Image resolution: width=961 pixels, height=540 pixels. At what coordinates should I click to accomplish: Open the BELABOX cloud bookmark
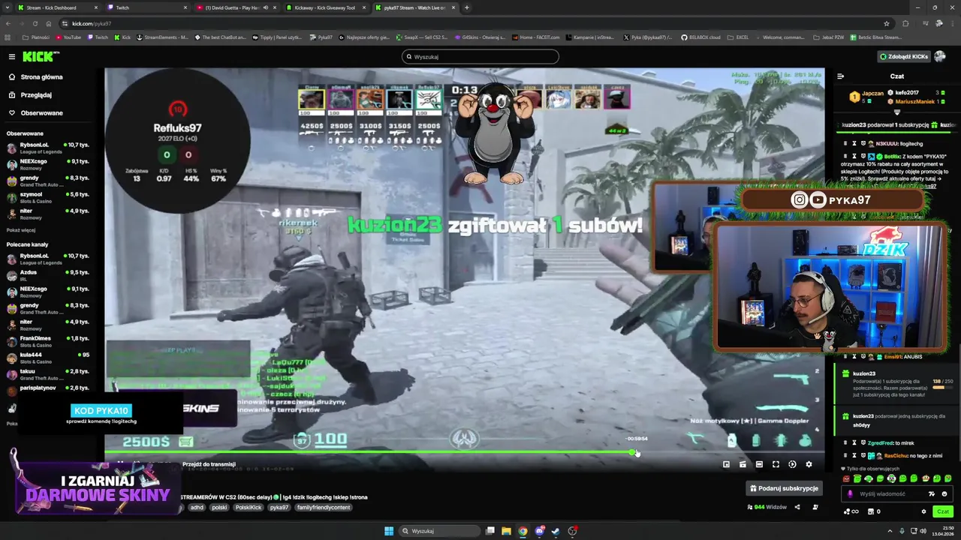[700, 37]
